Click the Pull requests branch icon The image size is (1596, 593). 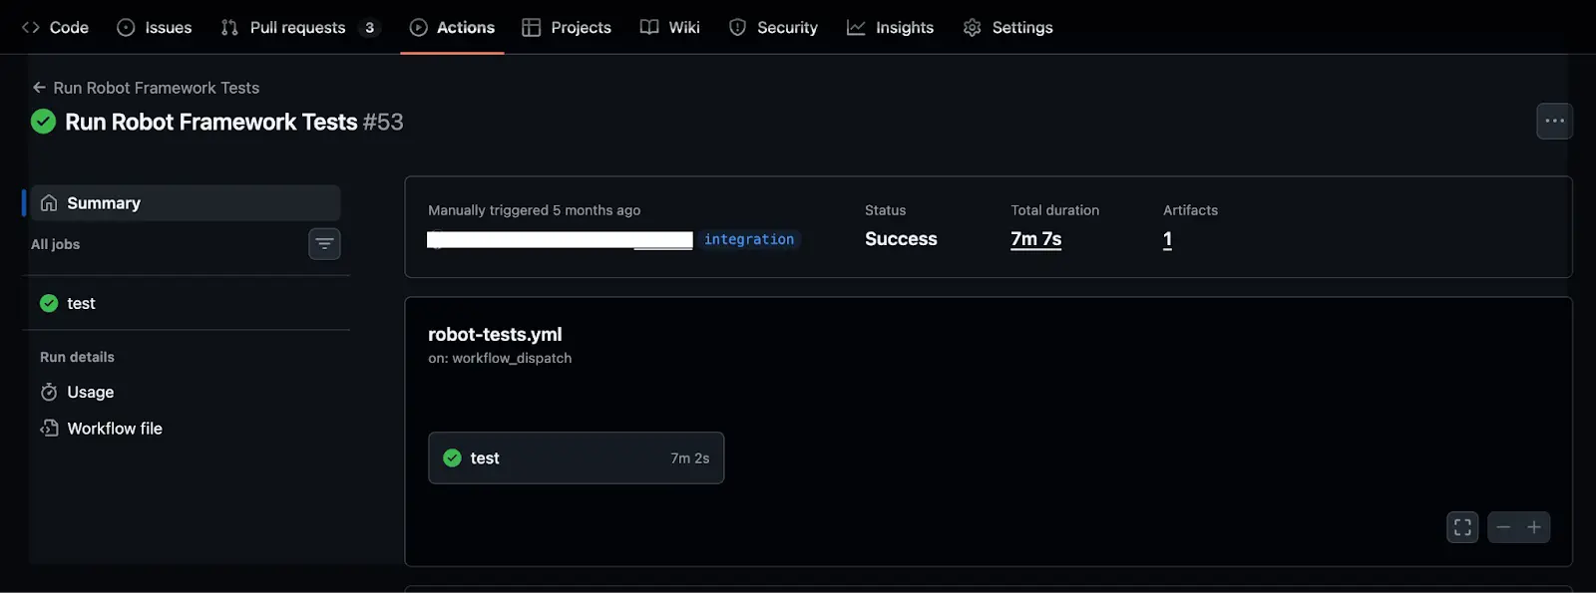pos(229,28)
